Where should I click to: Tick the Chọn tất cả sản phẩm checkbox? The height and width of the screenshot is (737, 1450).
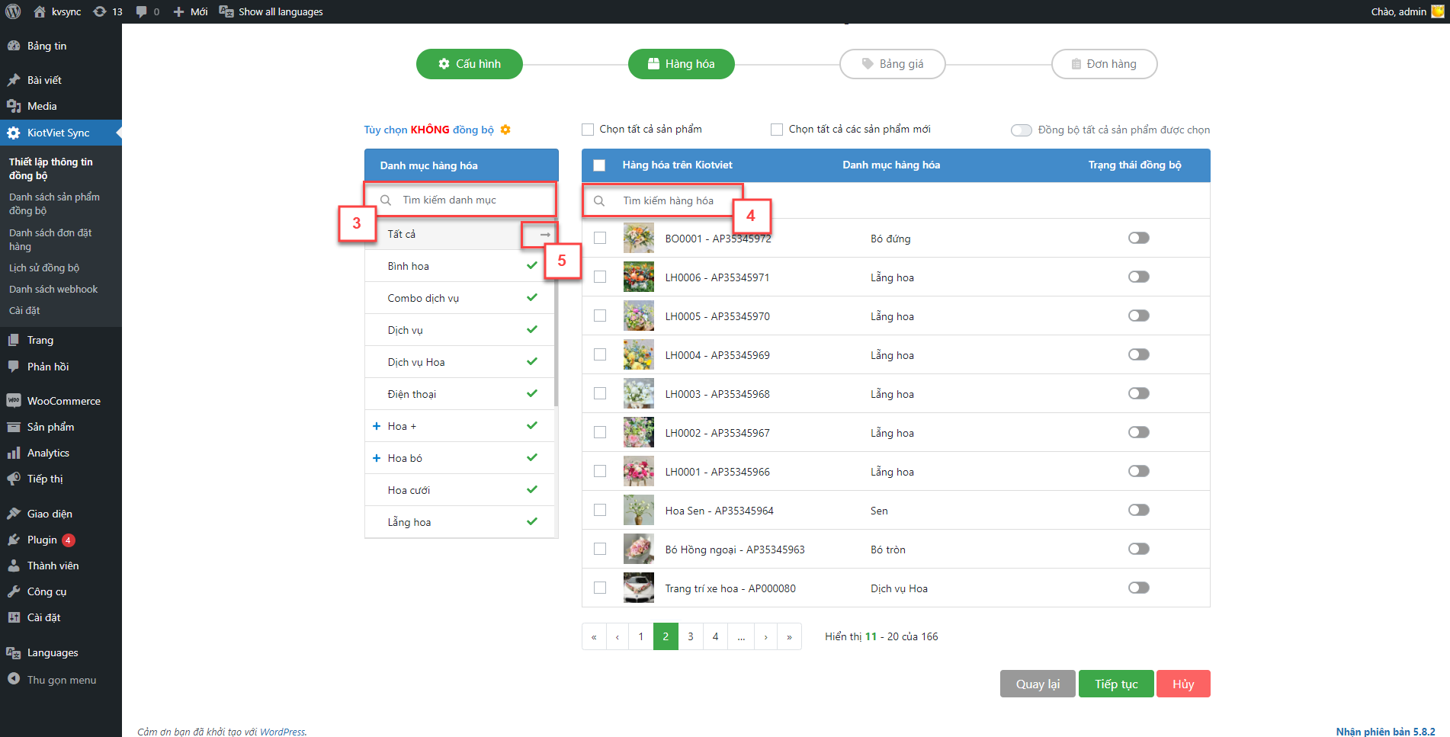pos(588,130)
